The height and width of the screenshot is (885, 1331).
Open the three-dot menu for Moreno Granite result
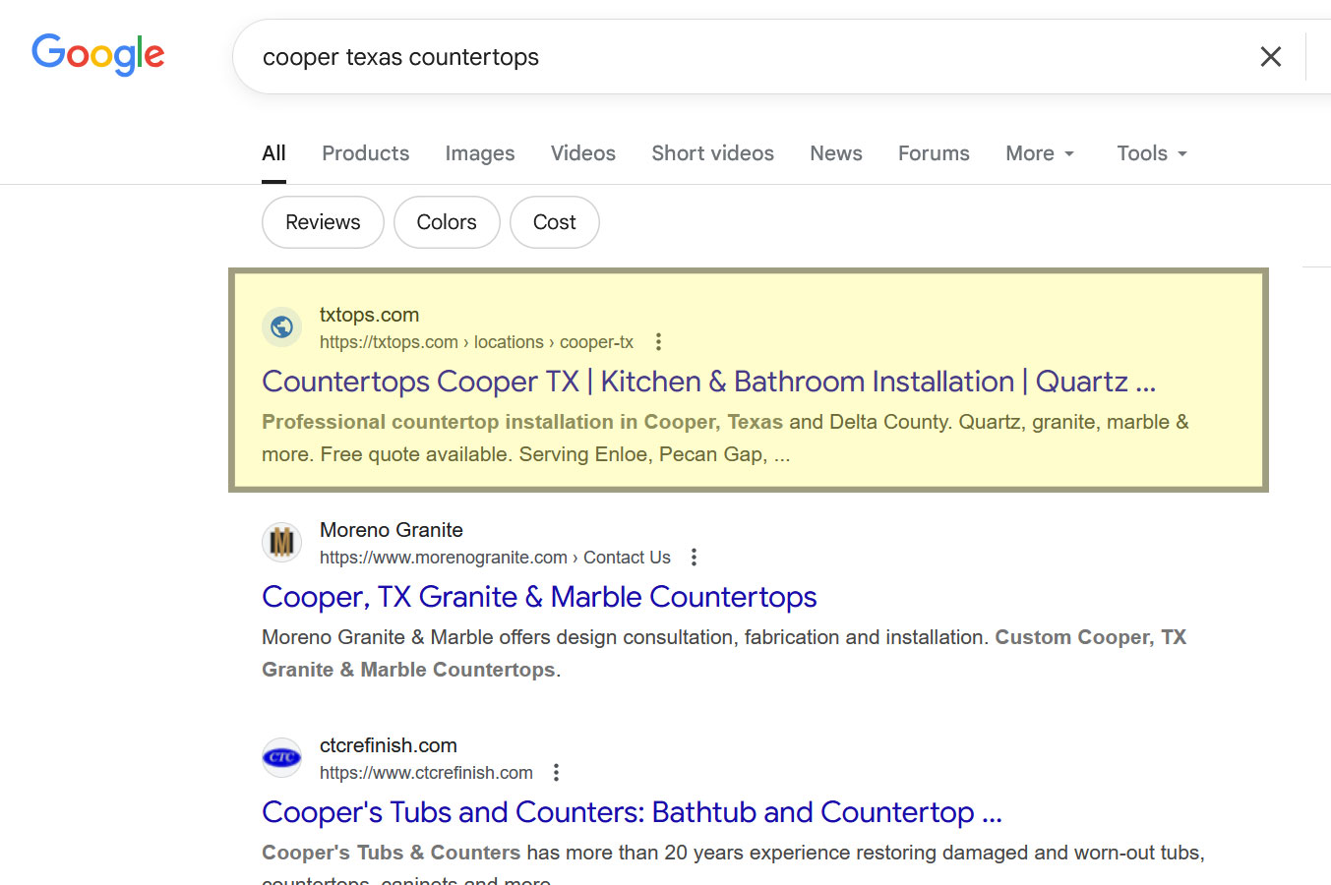pyautogui.click(x=694, y=557)
